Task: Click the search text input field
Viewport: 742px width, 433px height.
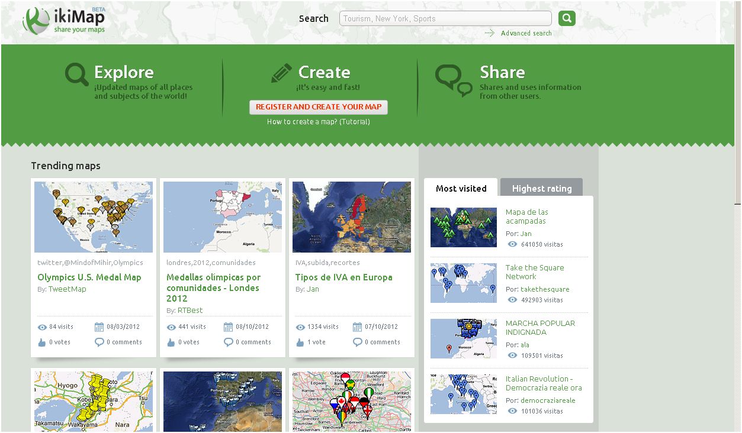Action: tap(445, 18)
